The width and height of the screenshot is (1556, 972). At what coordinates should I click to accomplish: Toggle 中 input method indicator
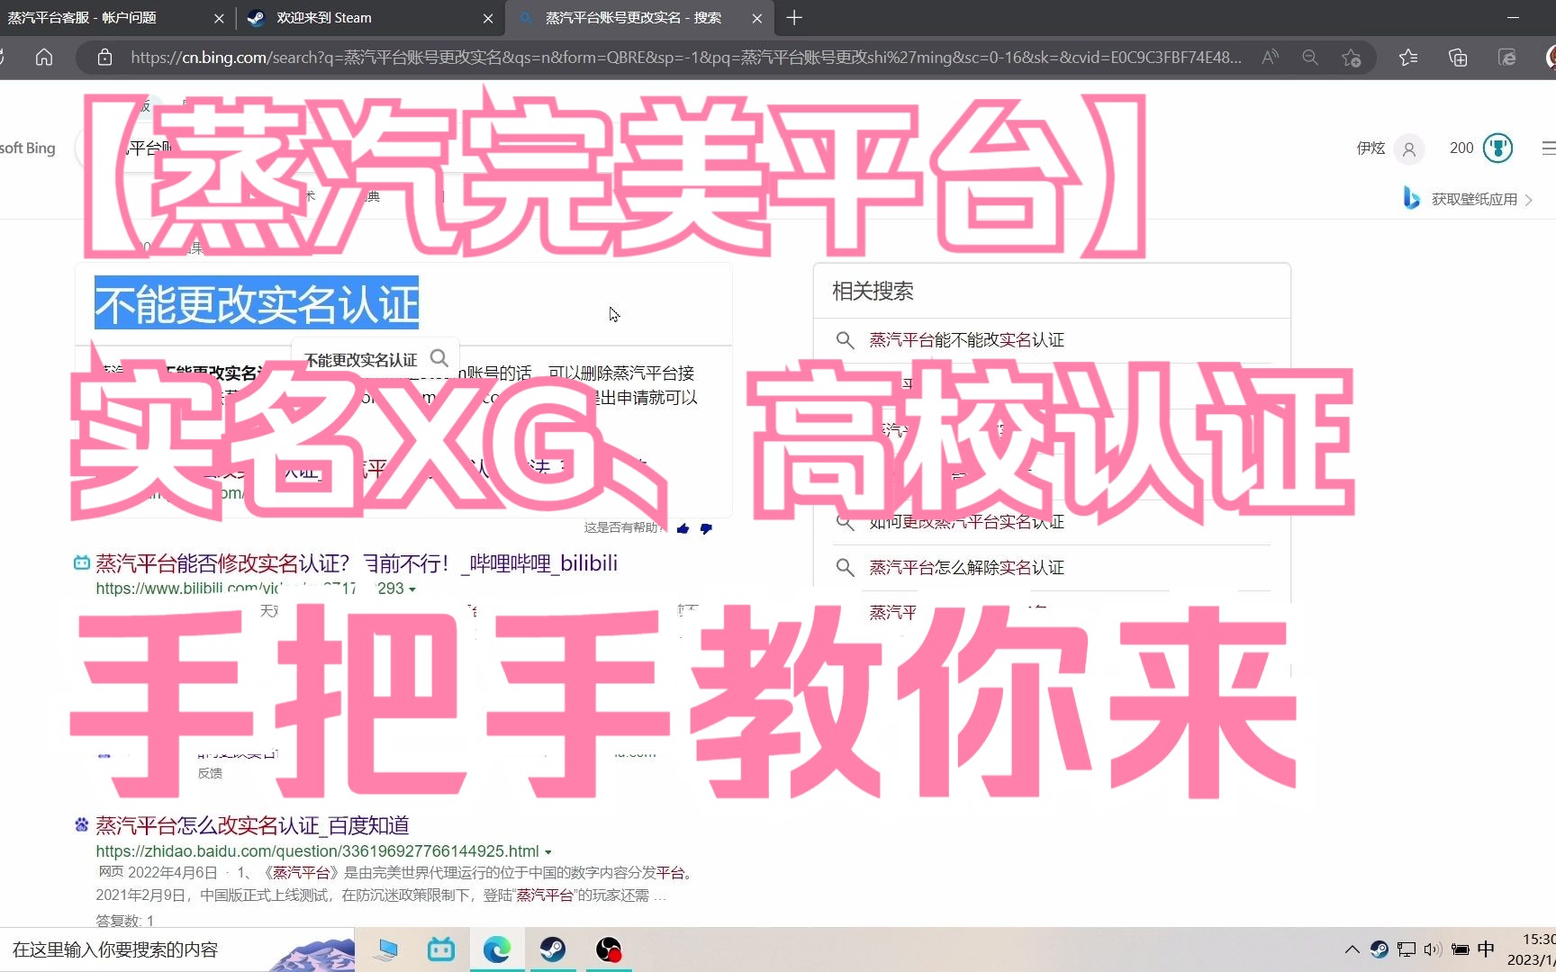pos(1486,949)
